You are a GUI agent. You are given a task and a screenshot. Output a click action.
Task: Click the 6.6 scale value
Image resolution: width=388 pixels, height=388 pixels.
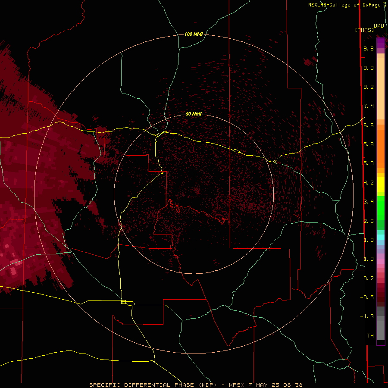tap(369, 125)
